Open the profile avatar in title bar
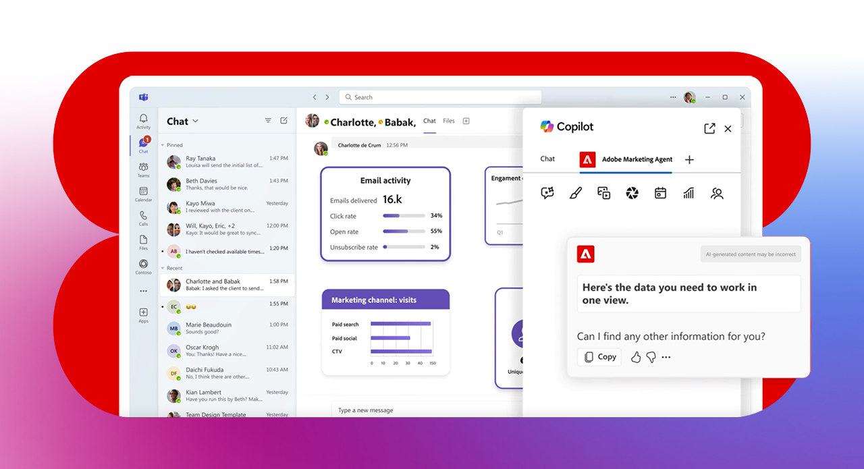This screenshot has width=864, height=469. [689, 97]
